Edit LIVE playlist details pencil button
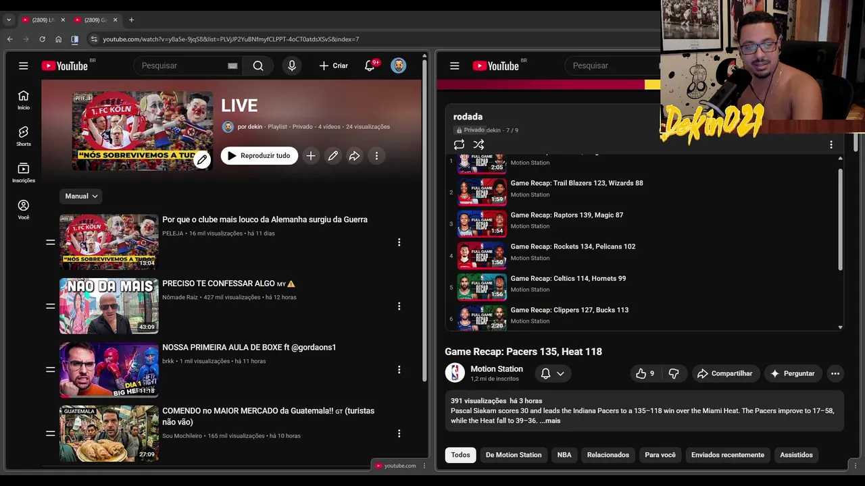Screen dimensions: 865x486 [x=333, y=156]
